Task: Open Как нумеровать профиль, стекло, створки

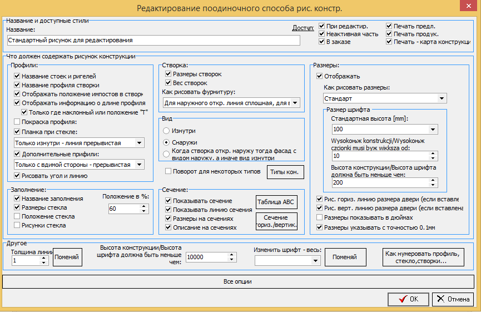Action: 423,257
